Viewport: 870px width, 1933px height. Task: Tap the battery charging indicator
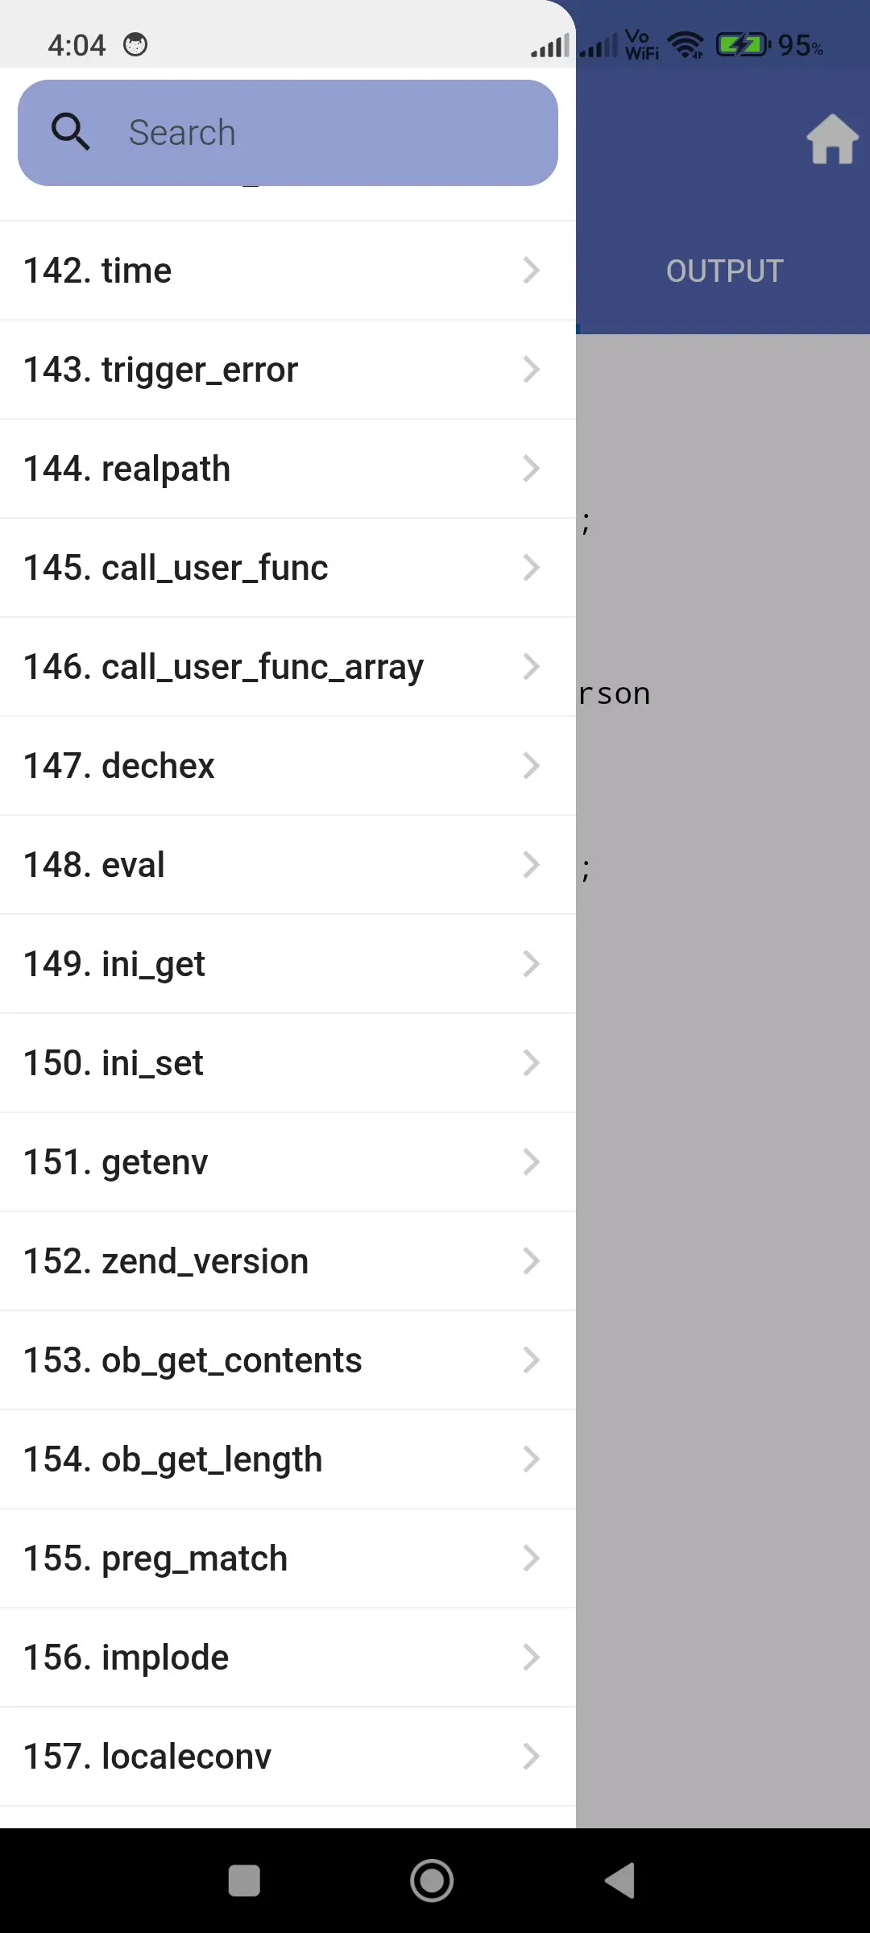pyautogui.click(x=743, y=44)
